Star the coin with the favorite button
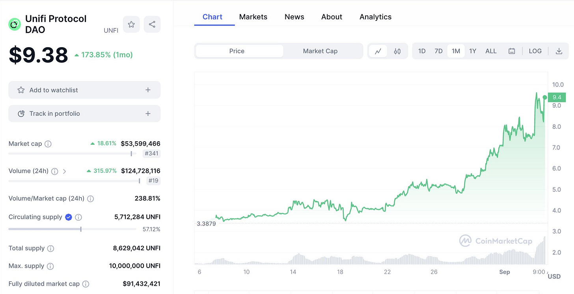The height and width of the screenshot is (294, 574). click(131, 24)
